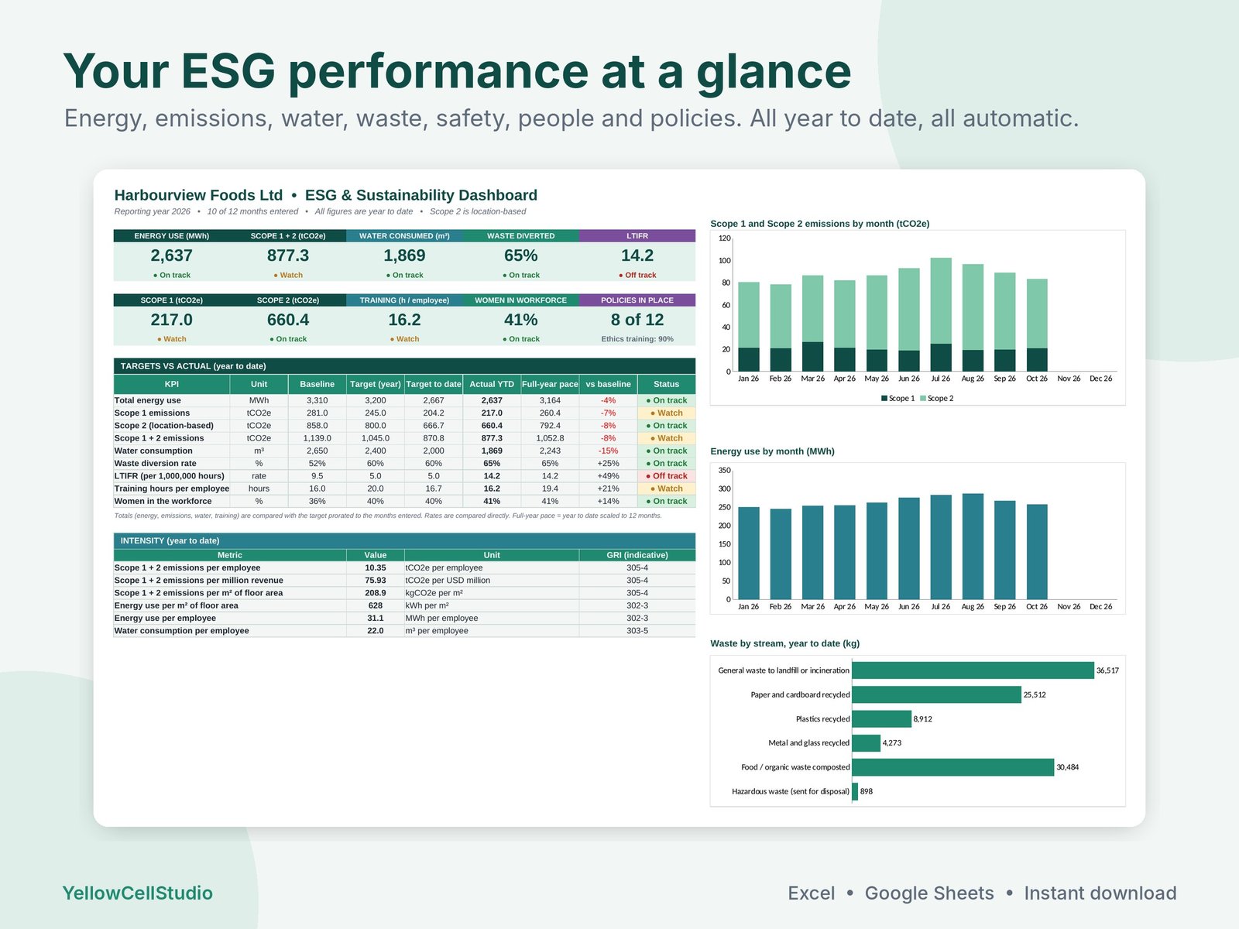Click the "+49%" vs baseline value
Viewport: 1239px width, 929px height.
tap(608, 476)
